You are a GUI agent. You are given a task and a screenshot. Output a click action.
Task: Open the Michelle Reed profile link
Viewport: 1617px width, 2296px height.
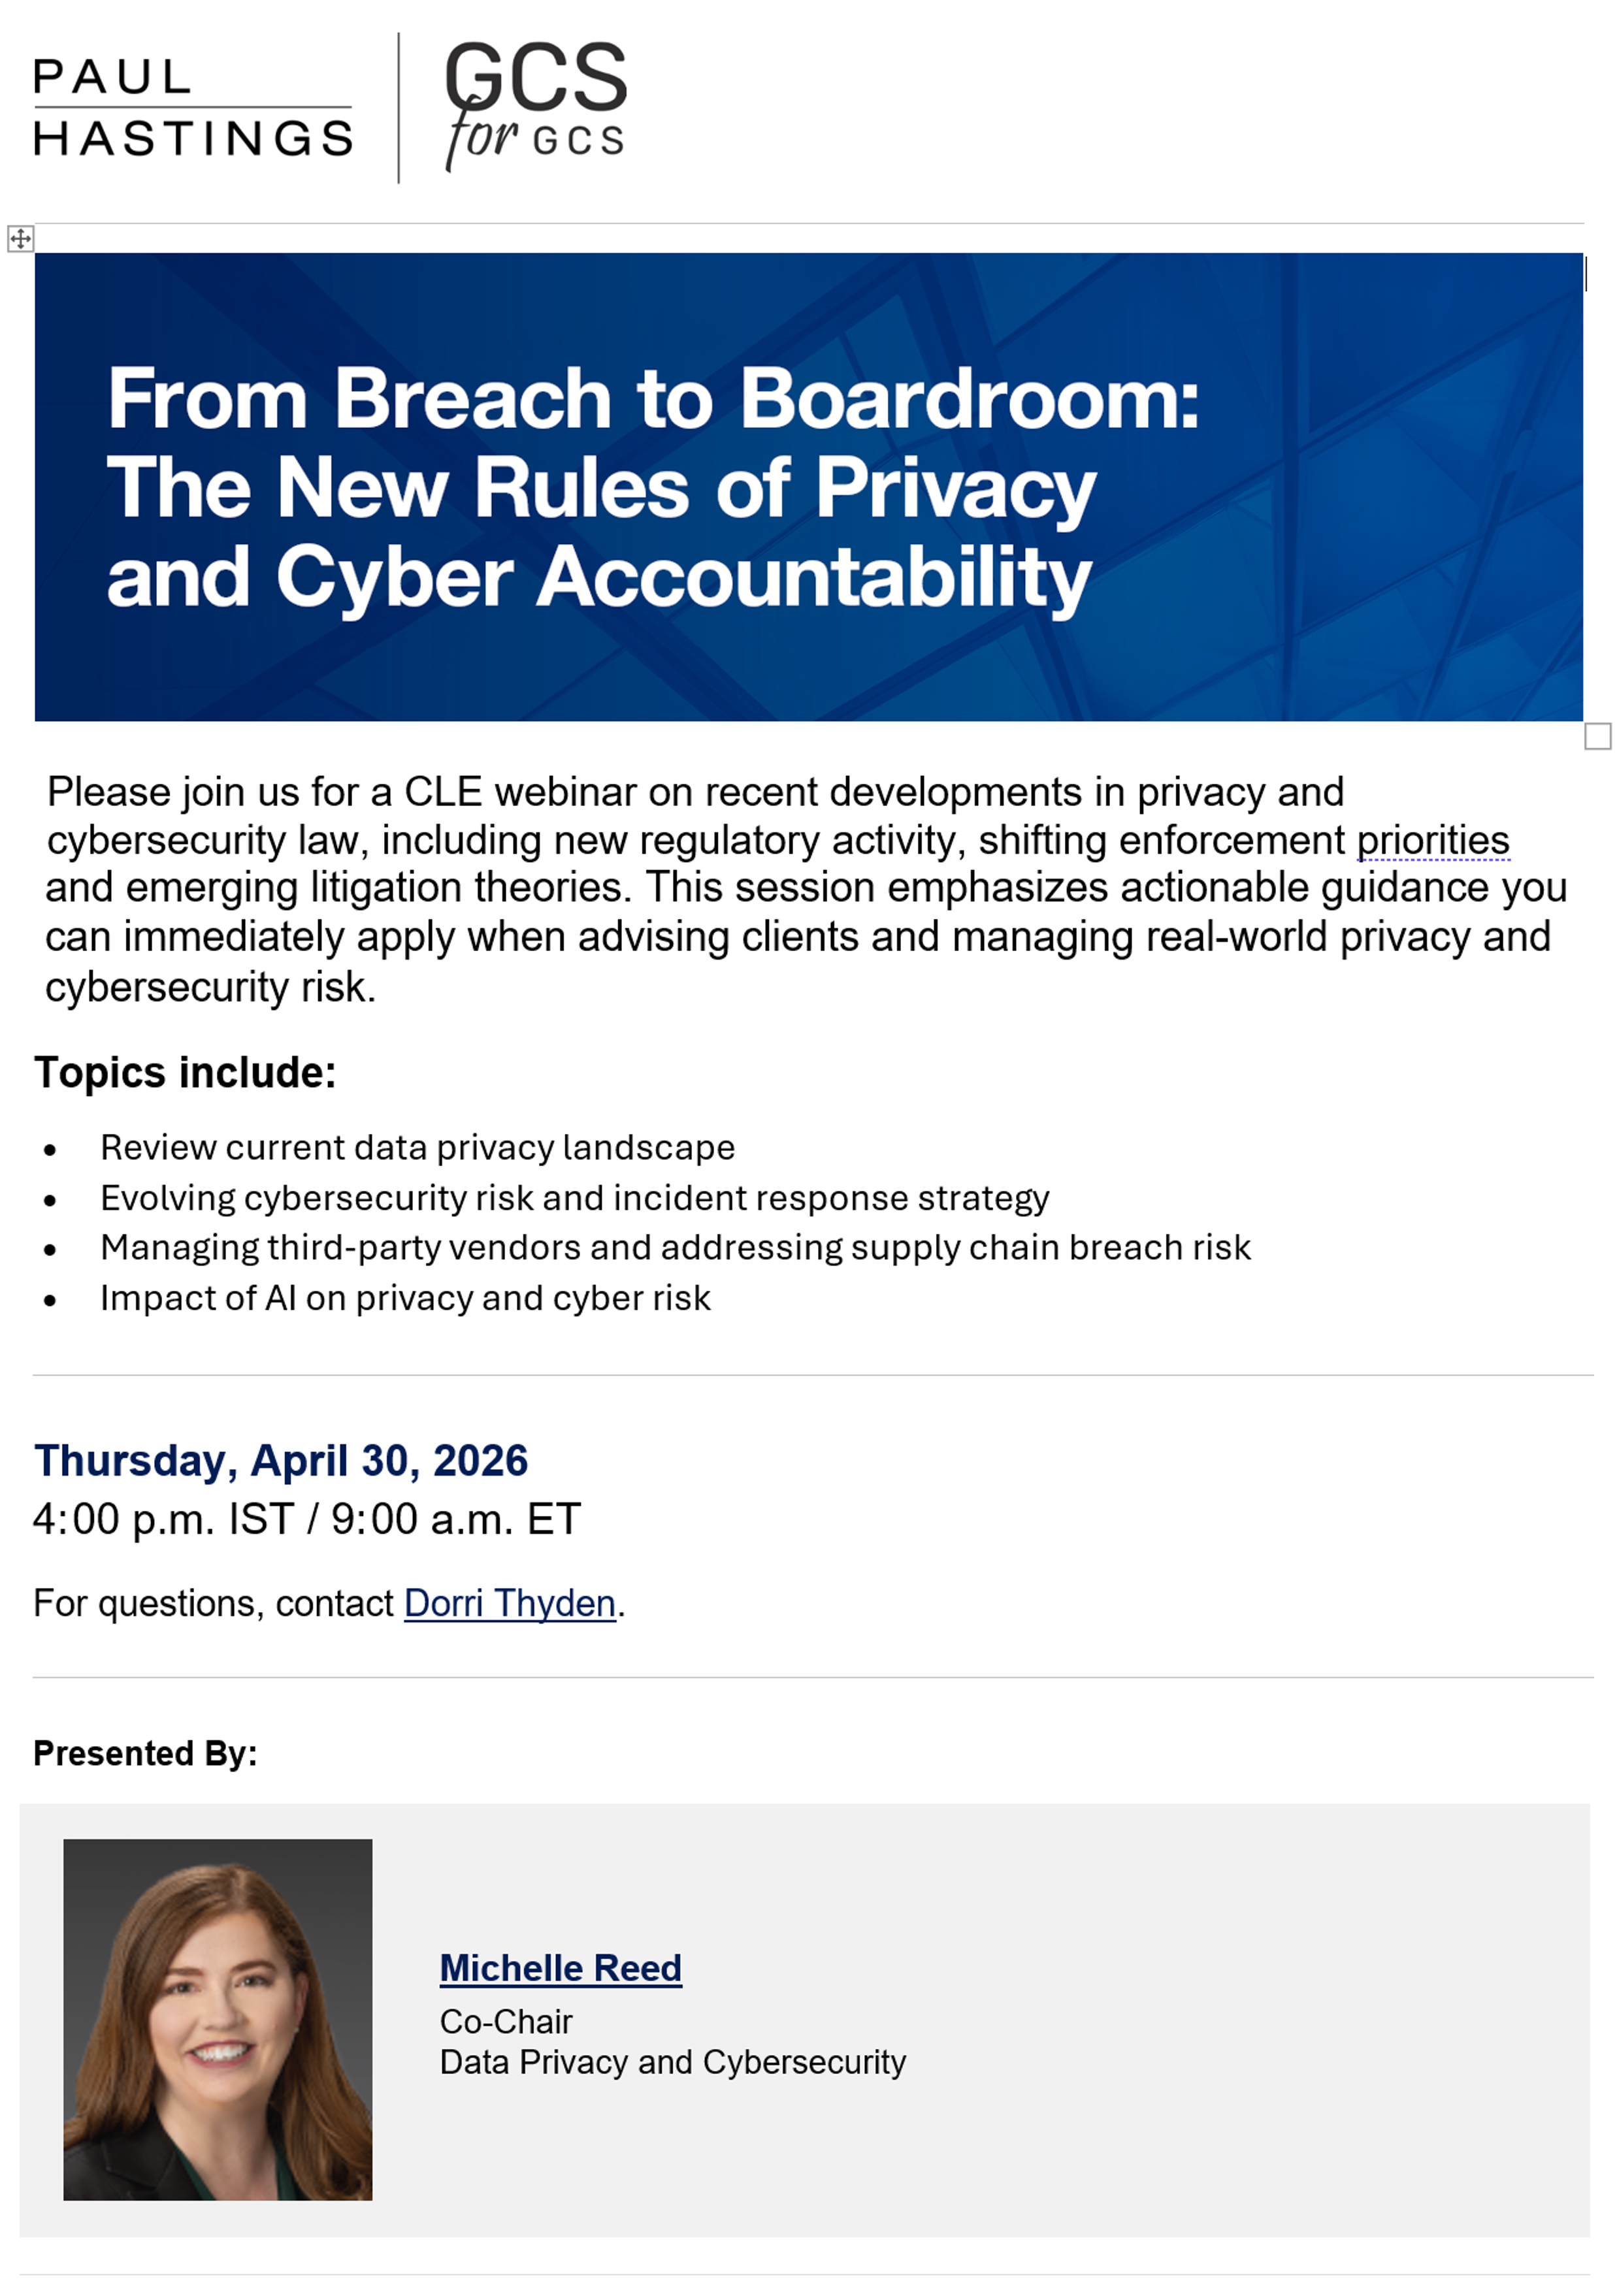(x=560, y=1968)
